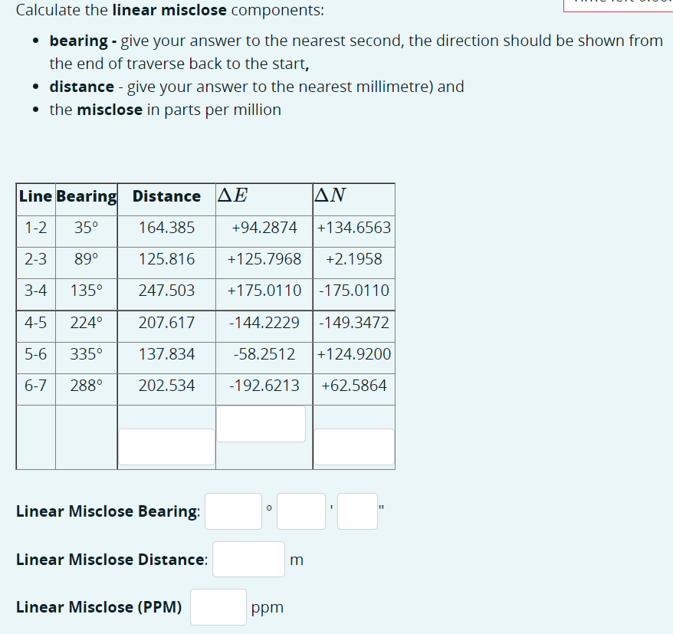This screenshot has width=673, height=634.
Task: Select the degrees input for Linear Misclose Bearing
Action: click(233, 511)
